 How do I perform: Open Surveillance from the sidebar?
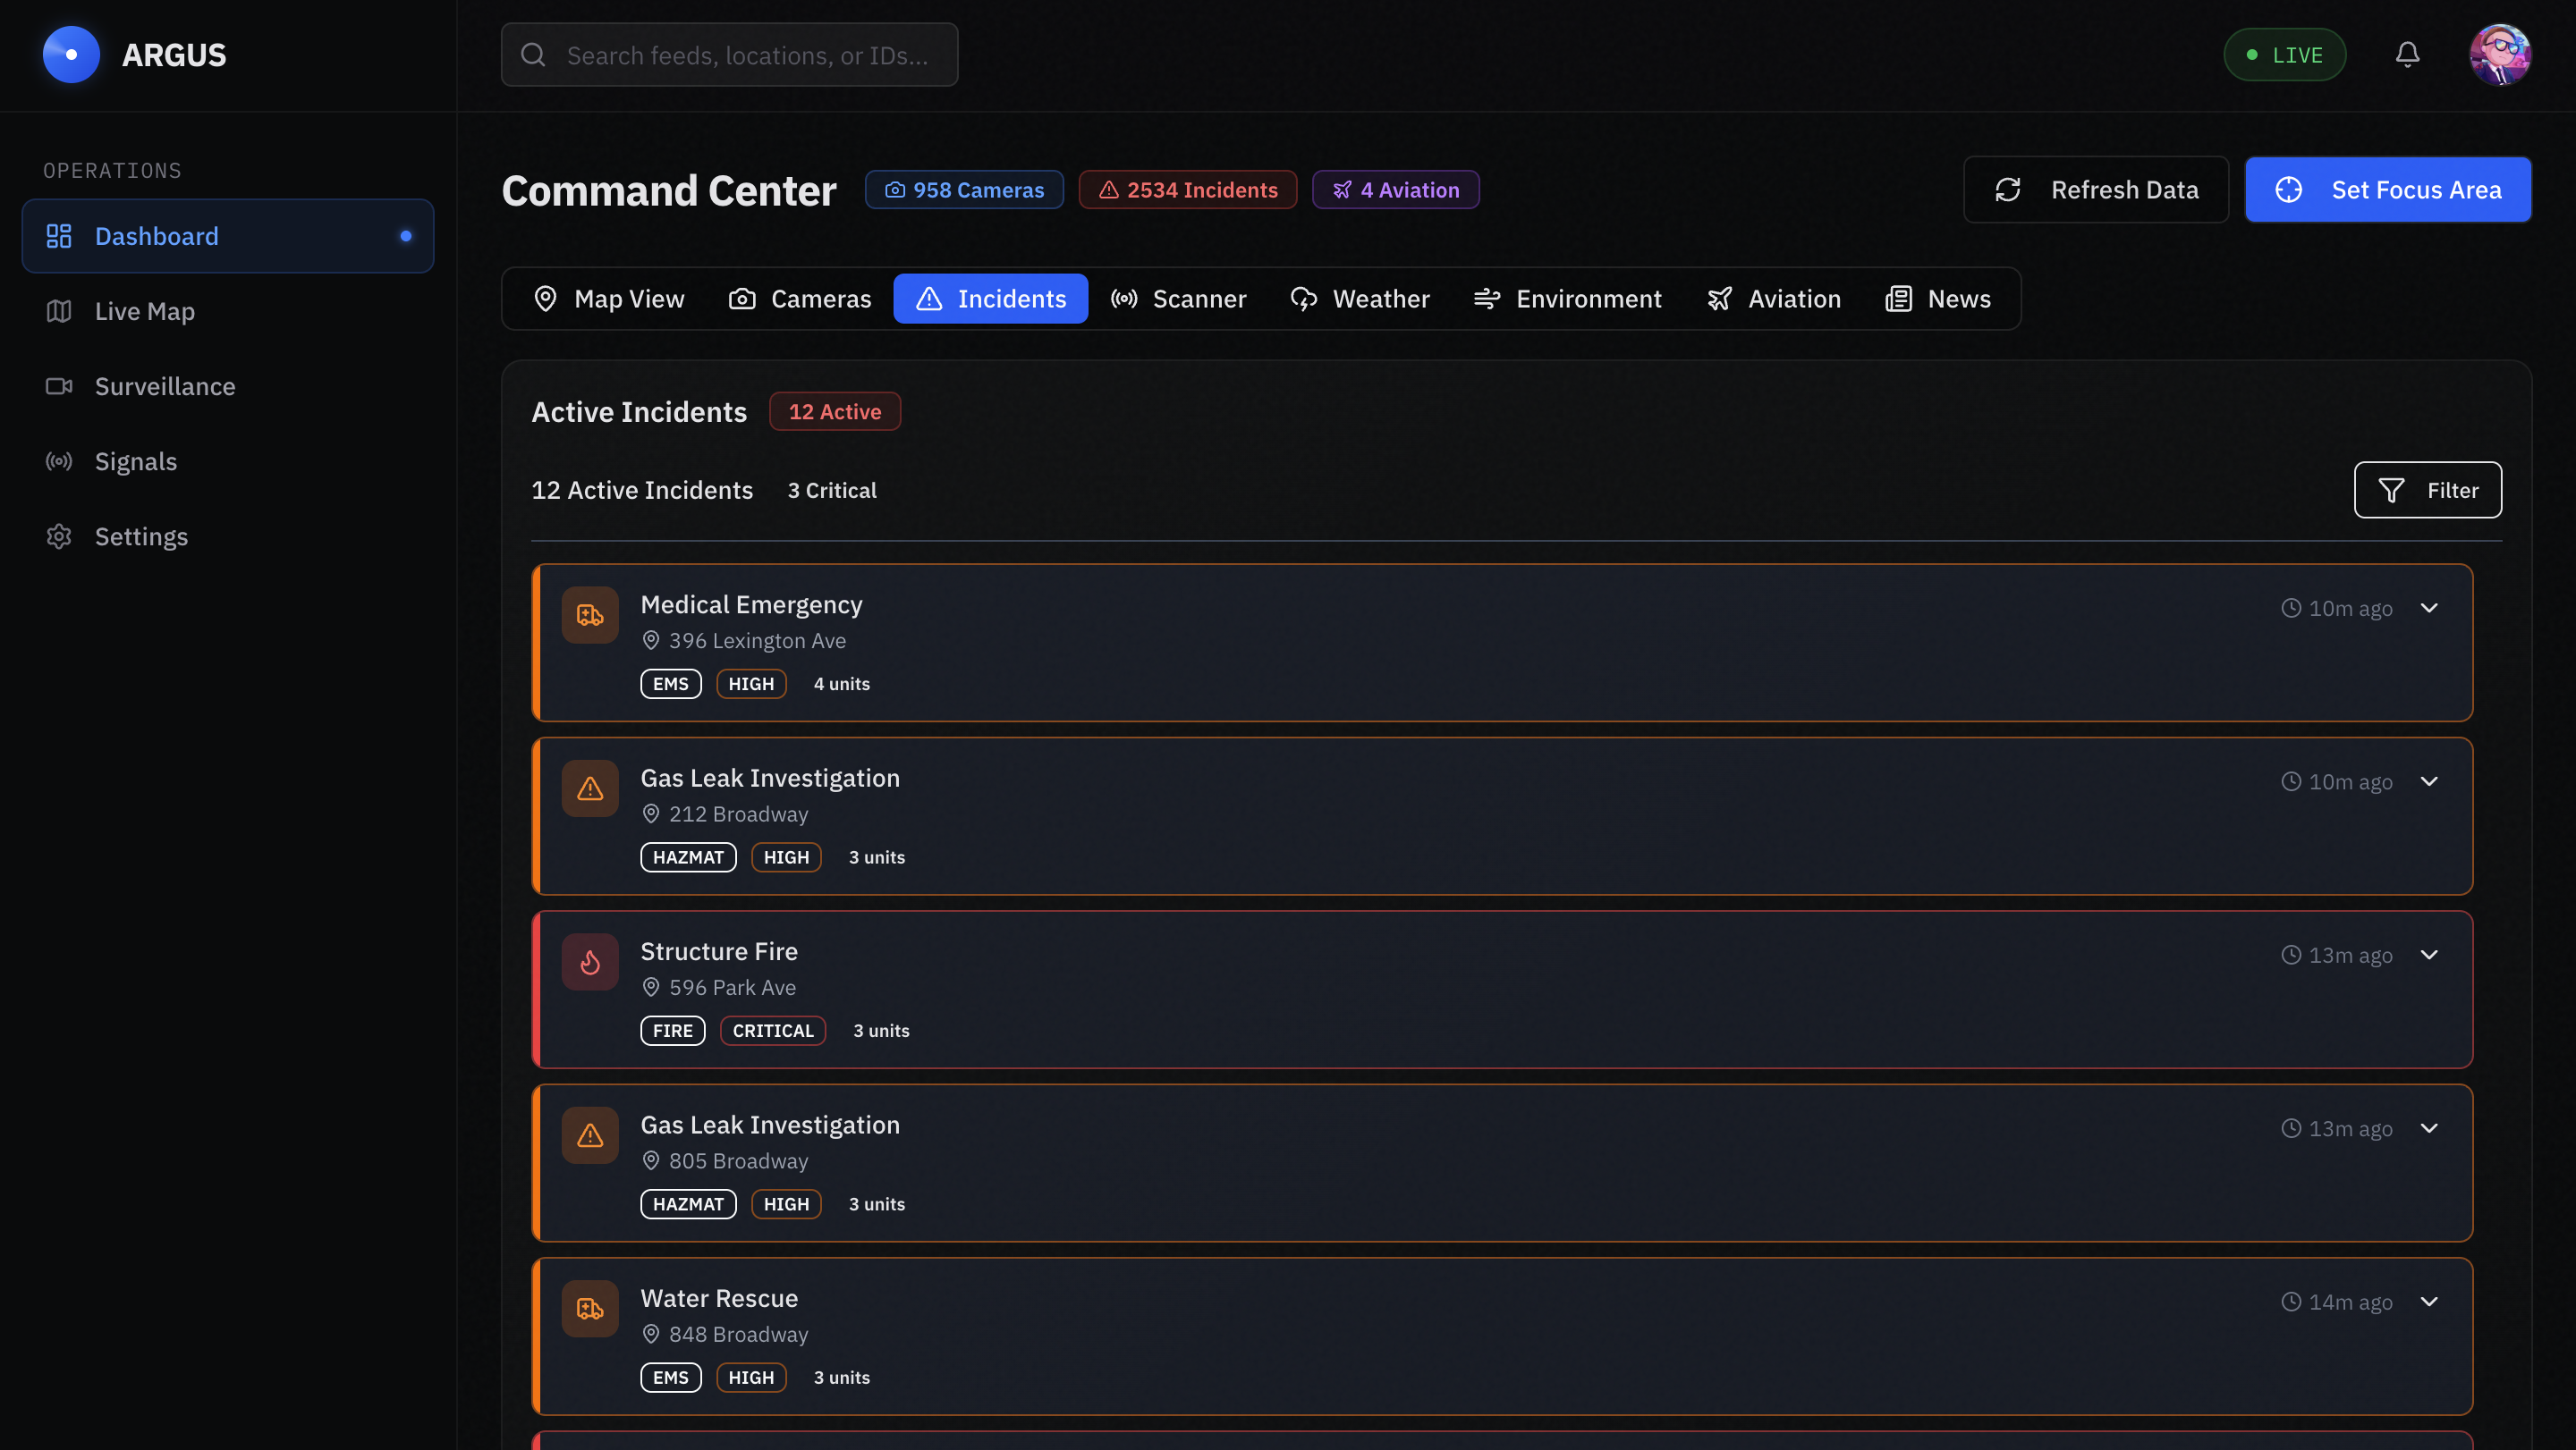165,387
